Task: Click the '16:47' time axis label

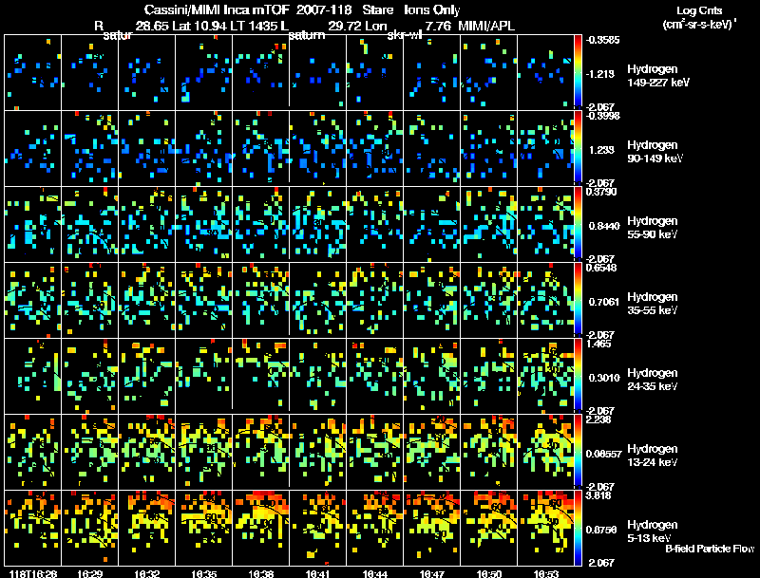Action: 432,574
